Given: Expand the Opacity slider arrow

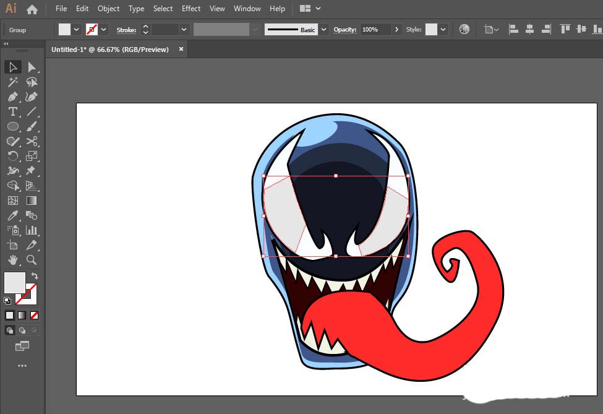Looking at the screenshot, I should coord(397,30).
